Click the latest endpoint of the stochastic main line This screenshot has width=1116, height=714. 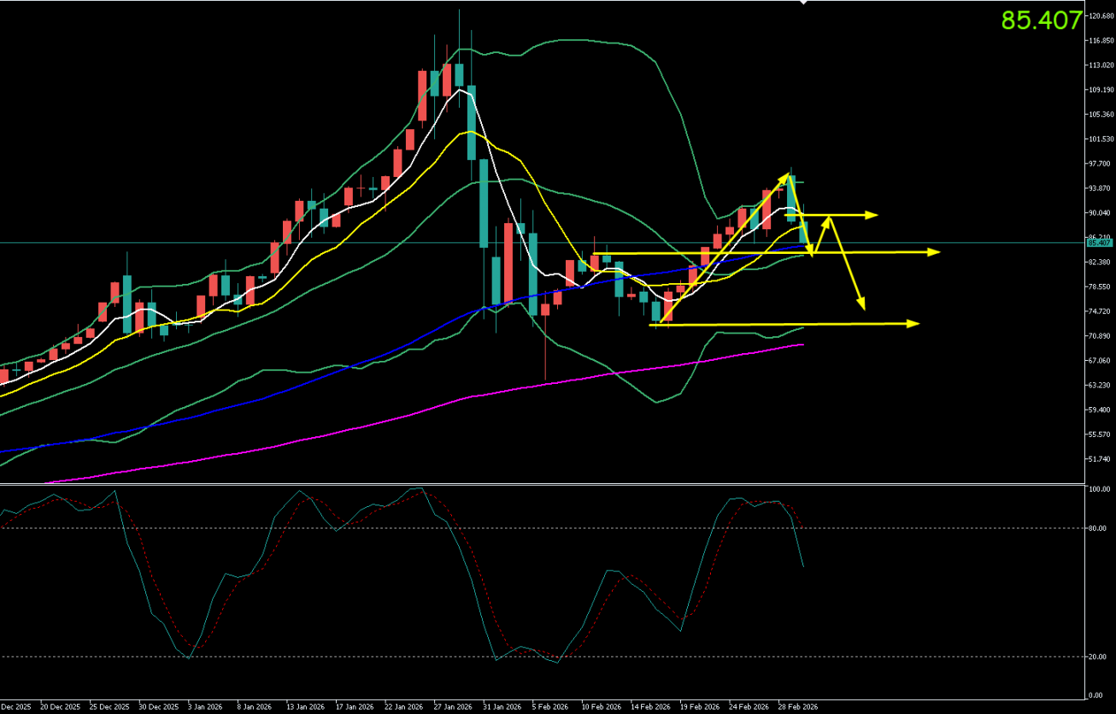coord(803,565)
